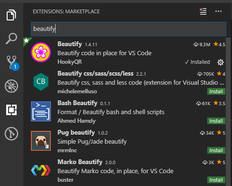
Task: Click the 34K download count
Action: click(207, 133)
